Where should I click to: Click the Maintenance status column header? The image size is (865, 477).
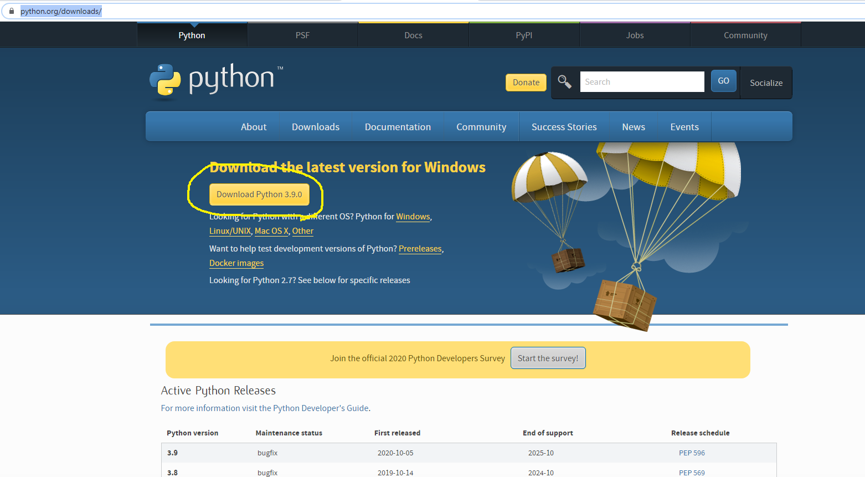tap(289, 433)
